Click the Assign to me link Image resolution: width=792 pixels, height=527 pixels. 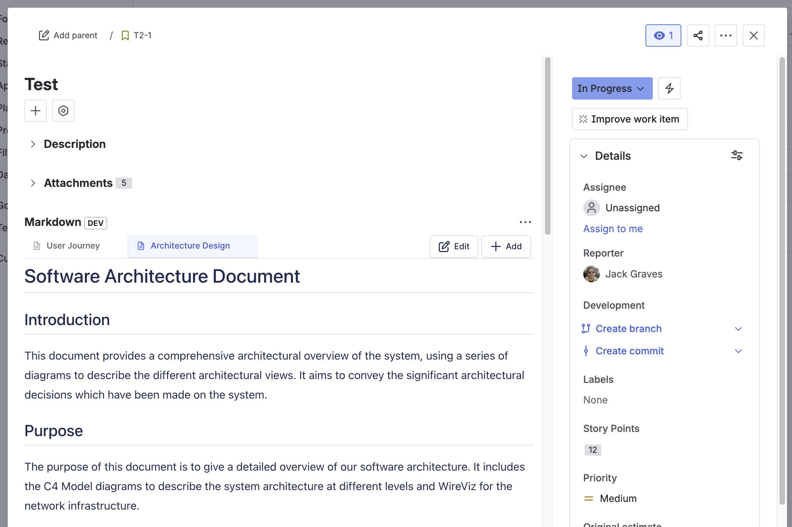coord(613,229)
